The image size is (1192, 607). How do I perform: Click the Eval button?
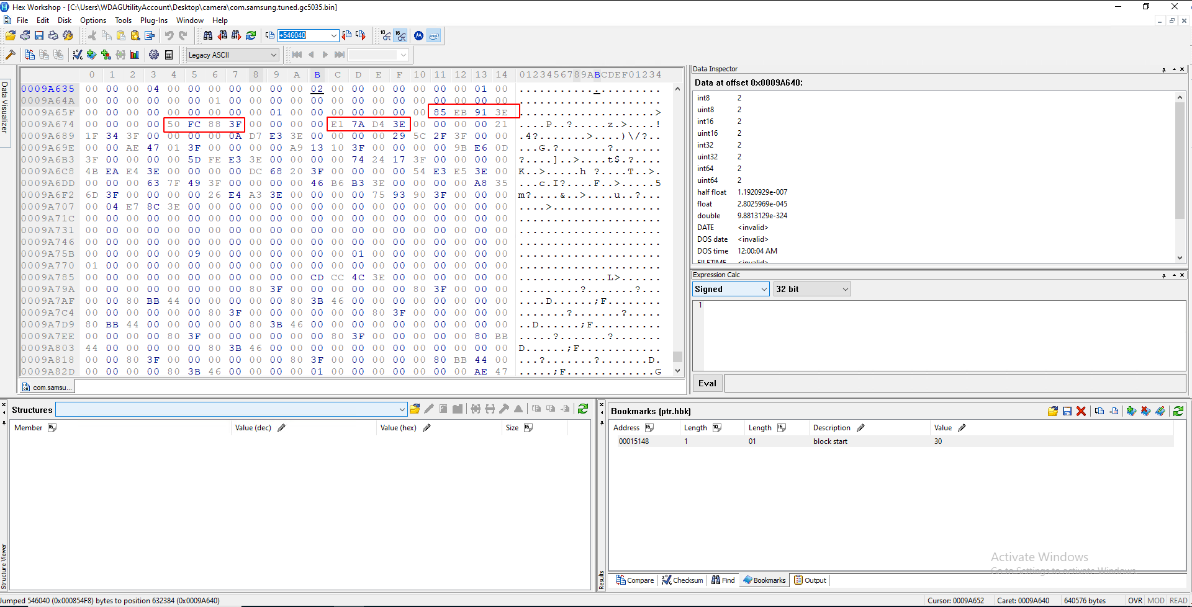pyautogui.click(x=707, y=383)
